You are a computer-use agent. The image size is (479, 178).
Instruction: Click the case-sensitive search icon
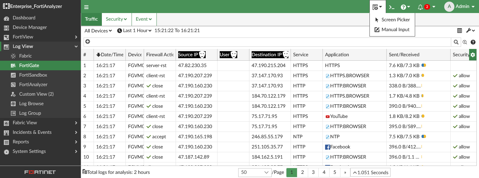[465, 42]
